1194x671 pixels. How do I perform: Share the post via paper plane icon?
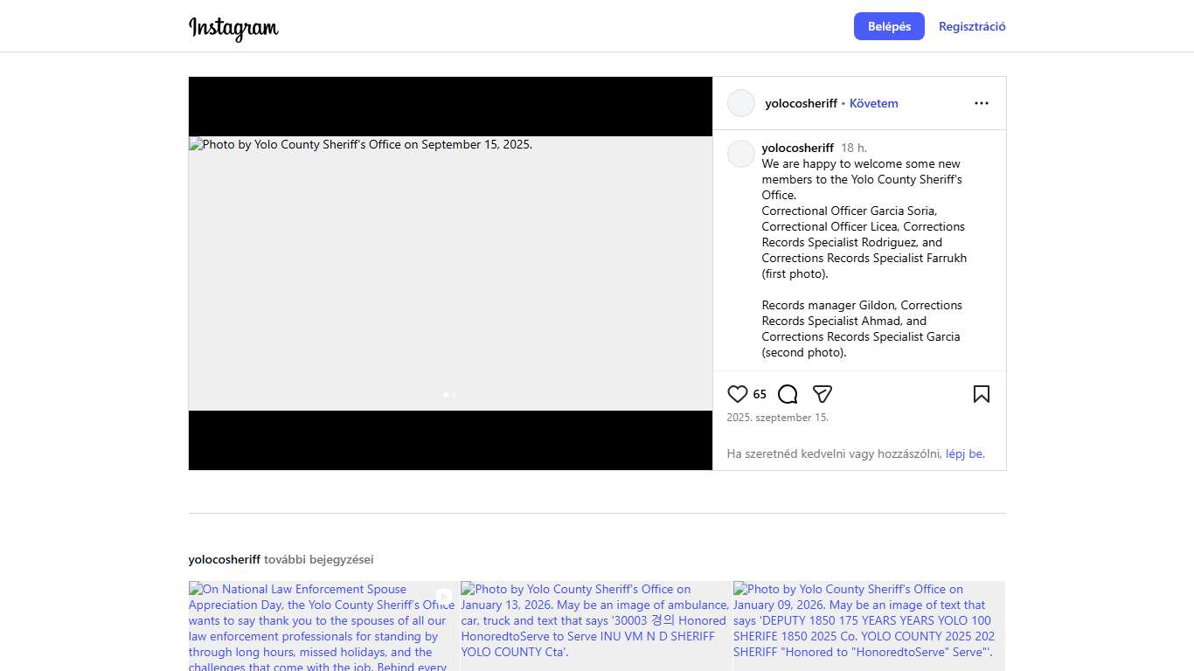pos(822,394)
